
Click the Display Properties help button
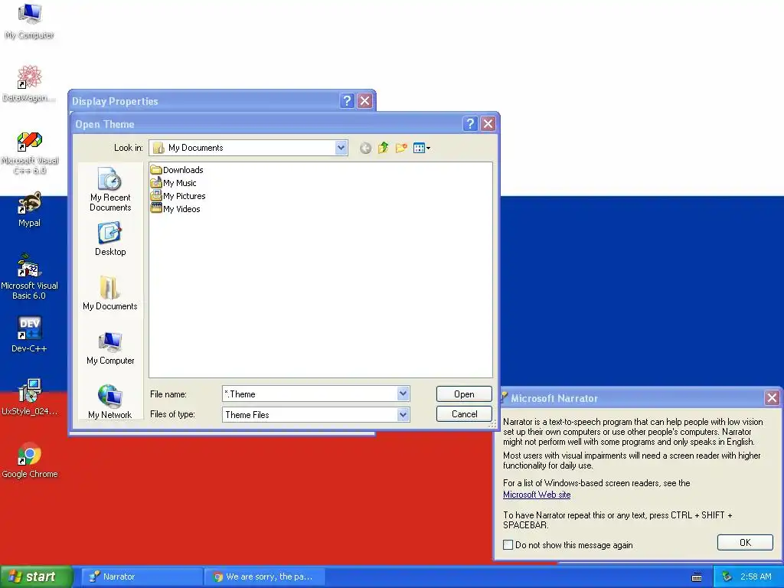[347, 101]
